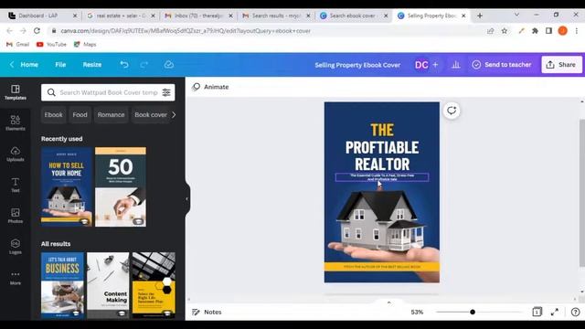Click the PROFTIABLE REALTOR heading on canvas

382,155
